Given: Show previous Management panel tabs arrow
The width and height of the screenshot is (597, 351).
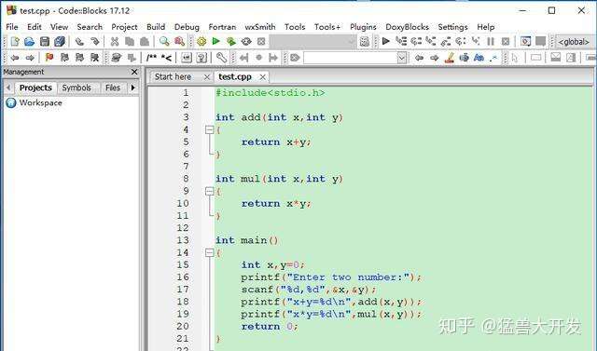Looking at the screenshot, I should click(x=8, y=88).
